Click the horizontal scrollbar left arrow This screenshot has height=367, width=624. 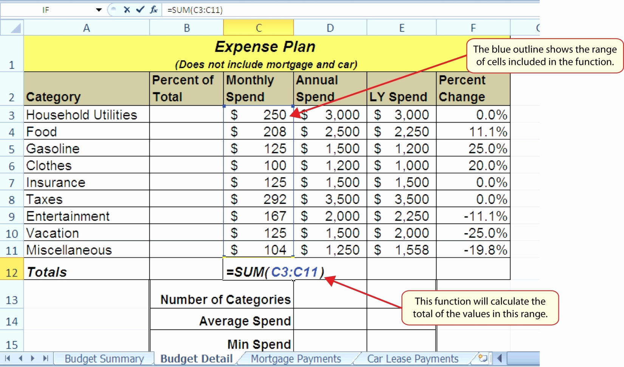click(x=500, y=359)
